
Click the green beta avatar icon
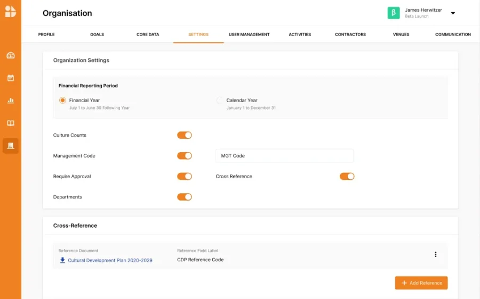tap(394, 13)
